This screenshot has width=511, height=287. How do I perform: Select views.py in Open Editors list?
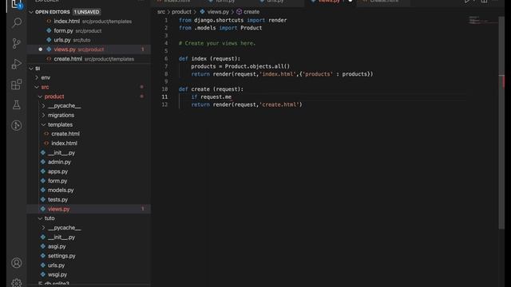[x=89, y=49]
